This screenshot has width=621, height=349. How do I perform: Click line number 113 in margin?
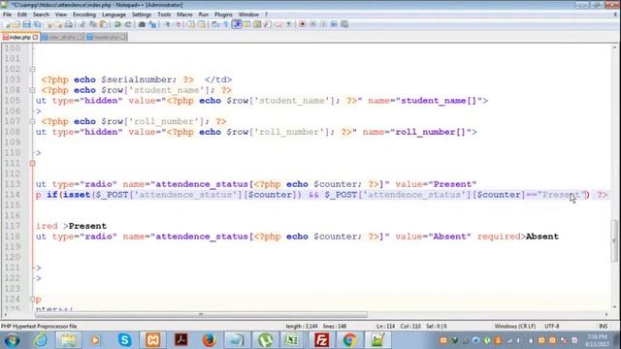click(x=12, y=184)
